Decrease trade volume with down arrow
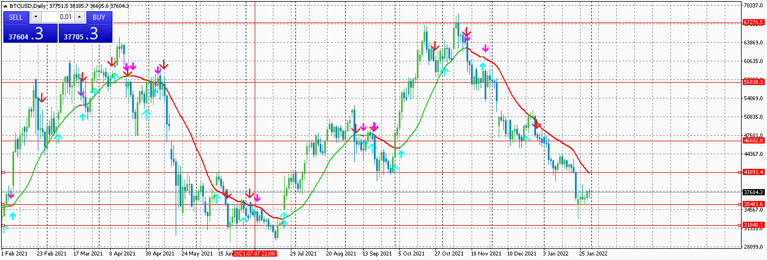 [x=36, y=17]
